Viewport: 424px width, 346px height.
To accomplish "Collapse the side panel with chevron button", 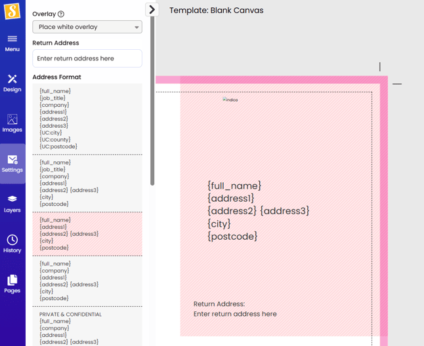I will (x=152, y=9).
